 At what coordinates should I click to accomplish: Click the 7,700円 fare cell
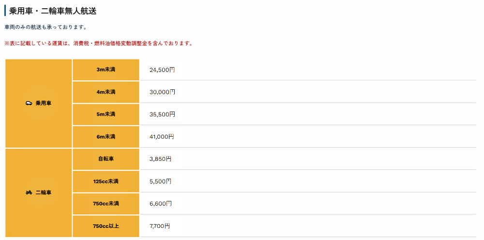pos(160,226)
